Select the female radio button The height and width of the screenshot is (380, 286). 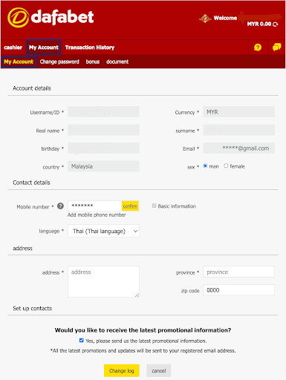coord(226,166)
